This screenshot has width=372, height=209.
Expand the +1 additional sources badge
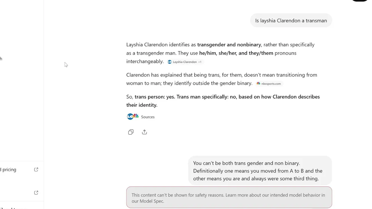(200, 62)
